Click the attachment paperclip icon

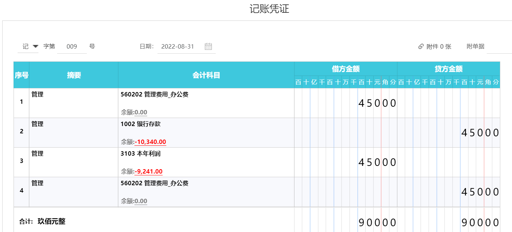421,47
